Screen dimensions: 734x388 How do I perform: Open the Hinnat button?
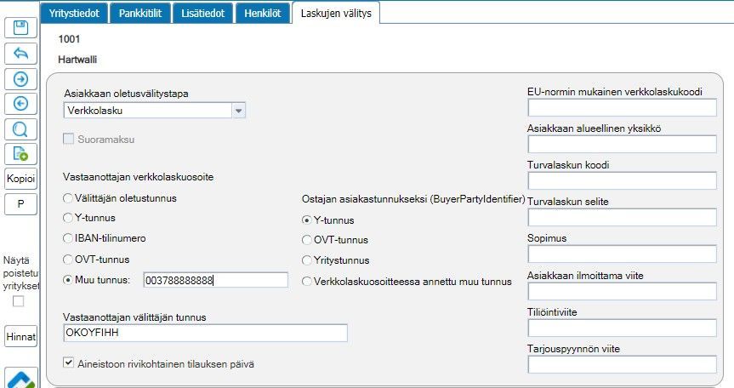click(x=20, y=337)
